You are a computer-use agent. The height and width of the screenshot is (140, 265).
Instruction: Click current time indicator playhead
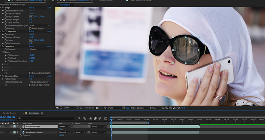click(x=111, y=120)
